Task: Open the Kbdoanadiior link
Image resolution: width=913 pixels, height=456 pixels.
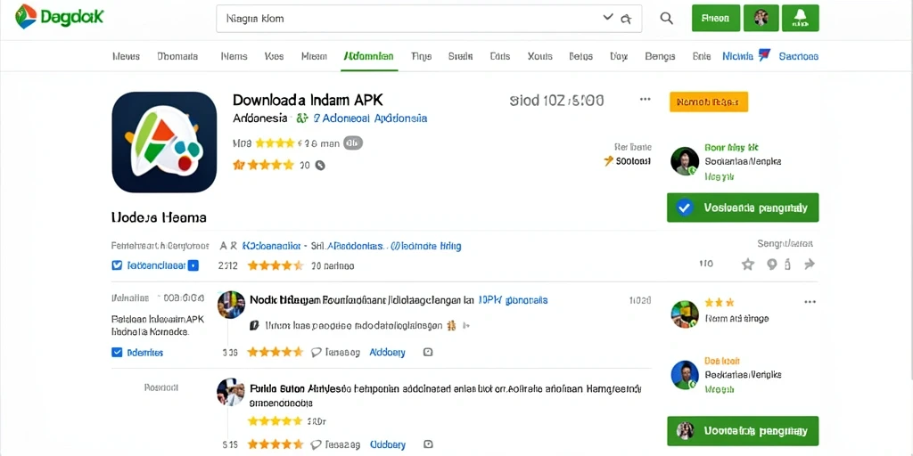Action: click(271, 246)
